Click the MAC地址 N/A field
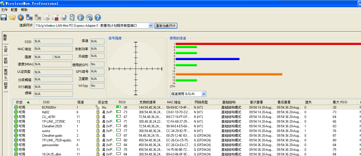 53,49
